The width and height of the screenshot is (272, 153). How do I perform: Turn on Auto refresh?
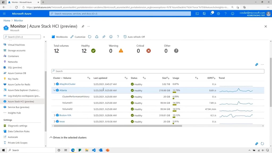(134, 37)
